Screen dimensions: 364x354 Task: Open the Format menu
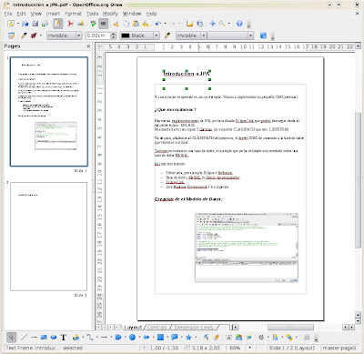[x=73, y=14]
